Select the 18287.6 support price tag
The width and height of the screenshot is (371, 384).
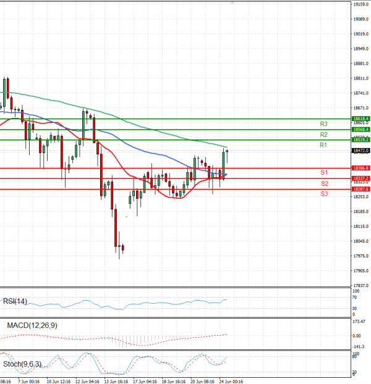360,189
